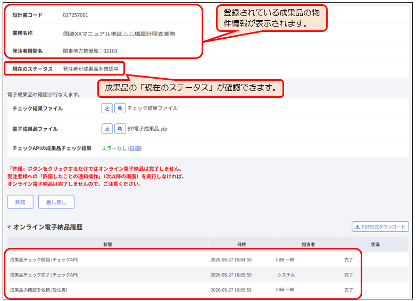This screenshot has width=416, height=301.
Task: Click the 発注者機関名 value 関東地方整備局：02103
Action: (x=90, y=51)
